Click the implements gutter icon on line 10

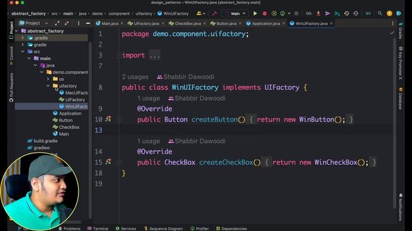coord(108,119)
